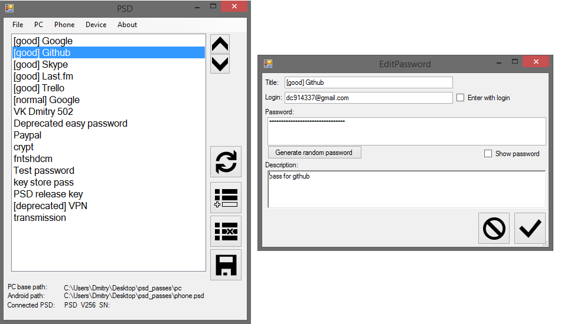Select the "[good] Google" entry
Viewport: 561px width, 324px height.
(109, 41)
